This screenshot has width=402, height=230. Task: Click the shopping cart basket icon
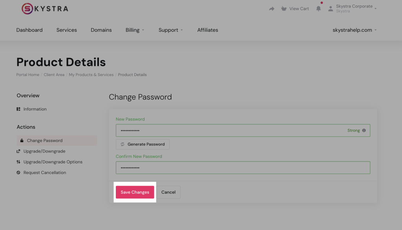[x=284, y=9]
